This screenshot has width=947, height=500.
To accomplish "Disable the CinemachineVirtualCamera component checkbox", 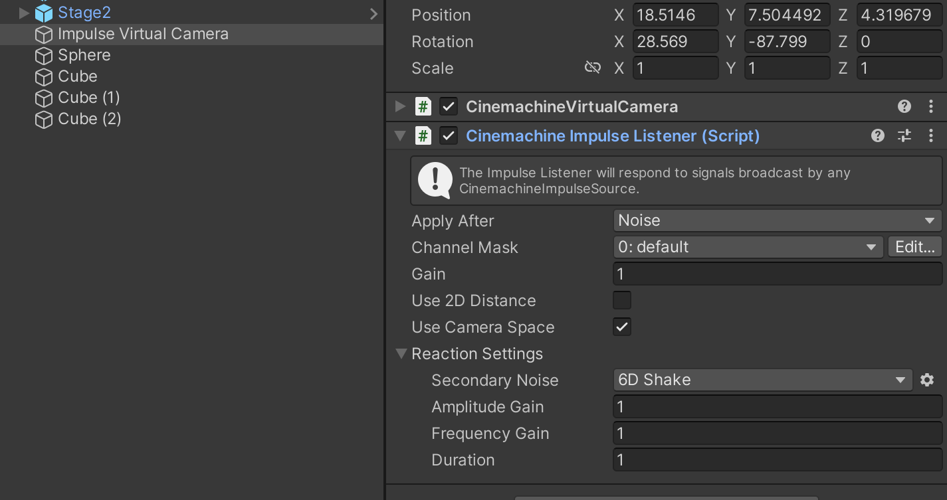I will (449, 106).
